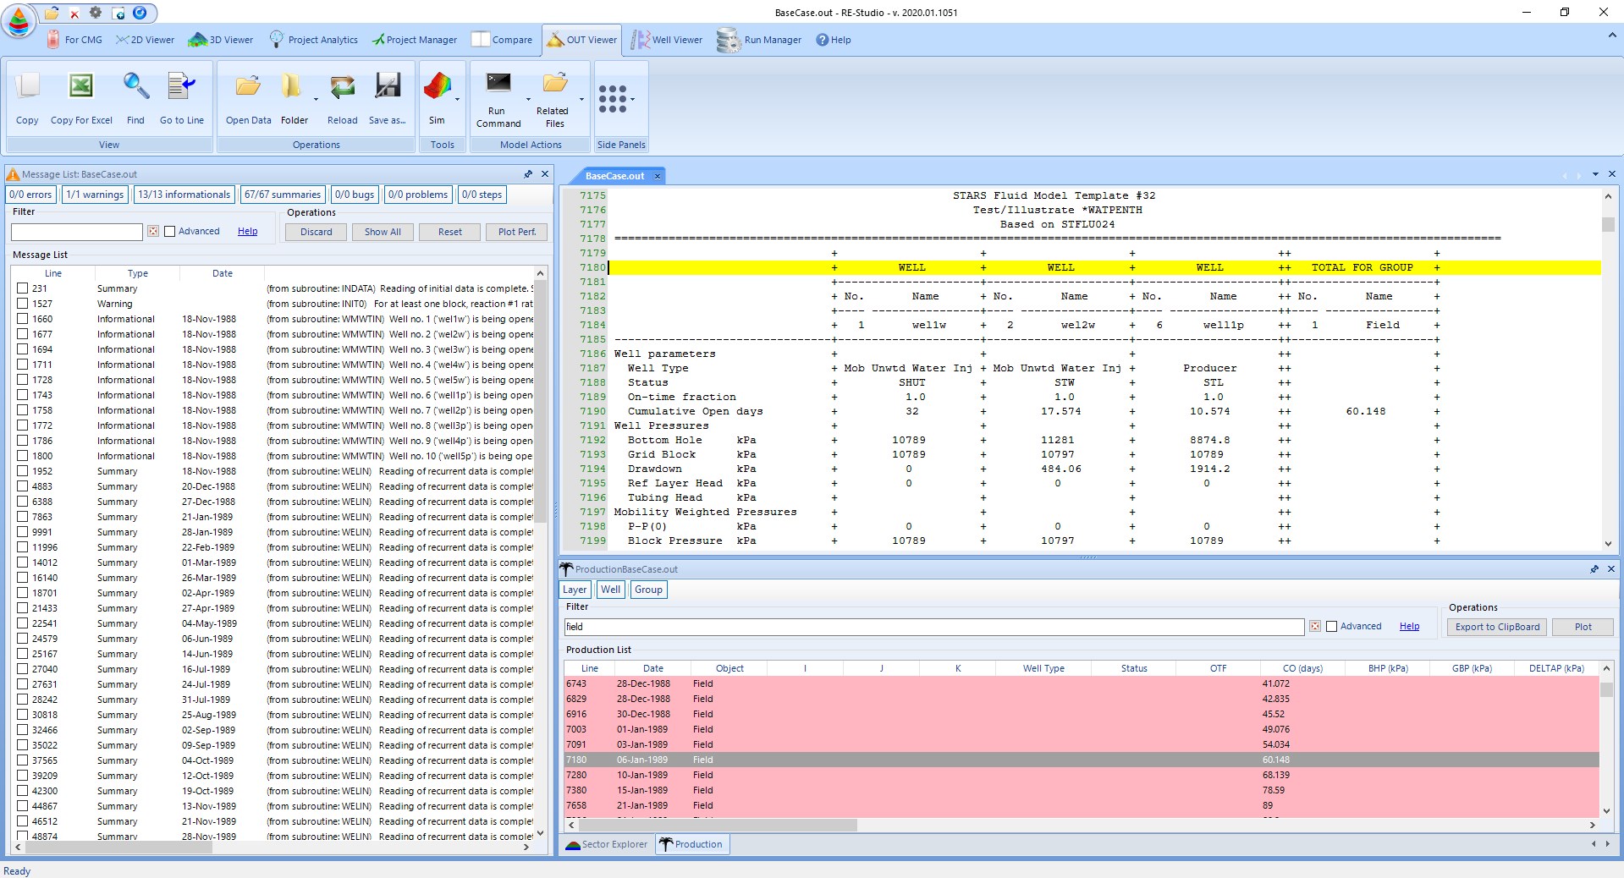Image resolution: width=1624 pixels, height=878 pixels.
Task: Toggle the 13/13 informationals filter
Action: click(184, 195)
